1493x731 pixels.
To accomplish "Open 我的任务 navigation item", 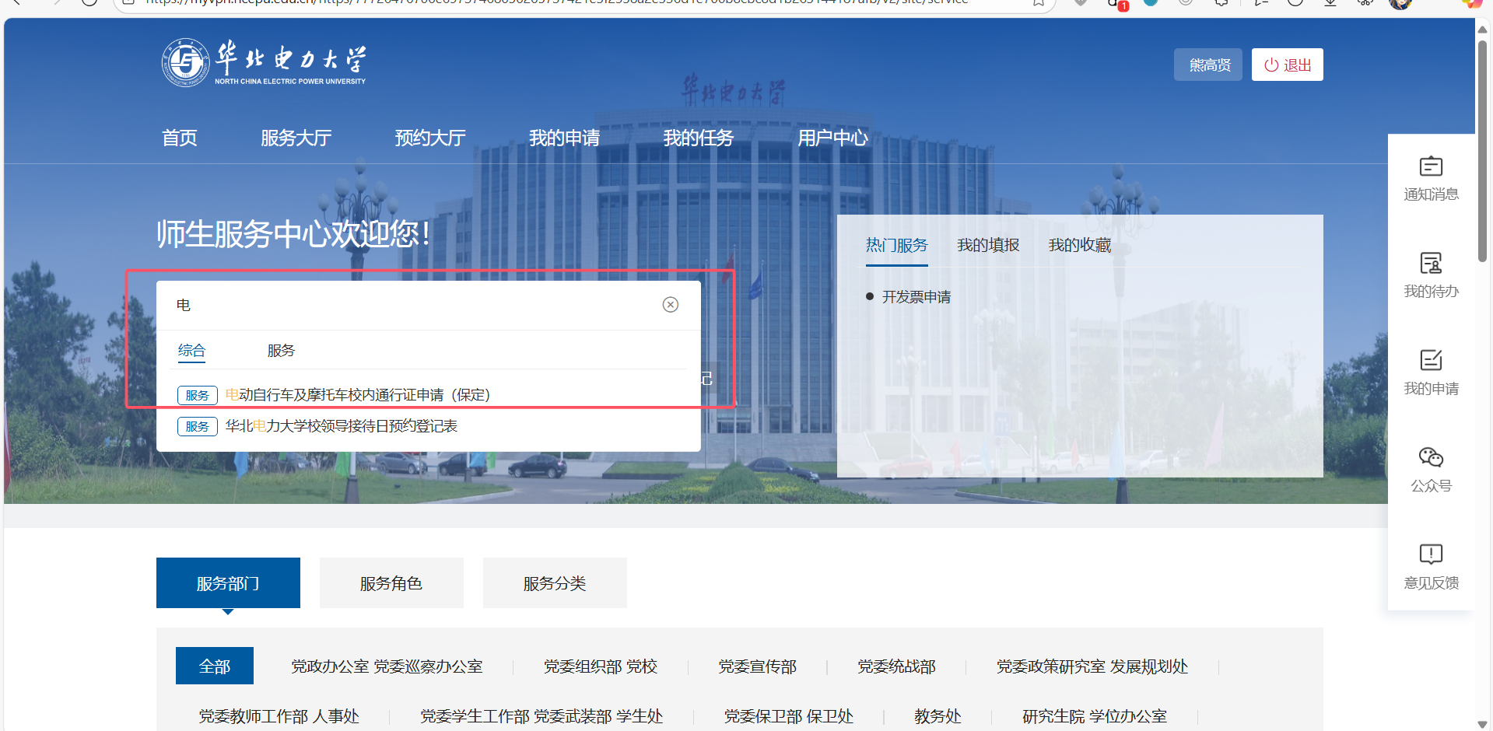I will [x=699, y=138].
